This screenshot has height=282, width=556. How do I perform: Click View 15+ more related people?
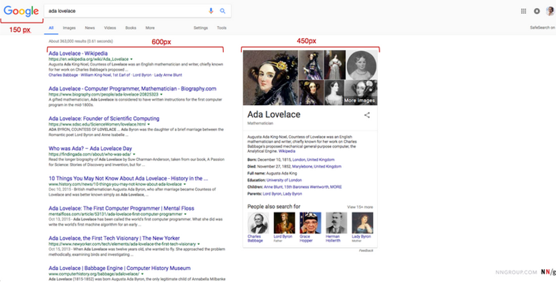coord(360,207)
